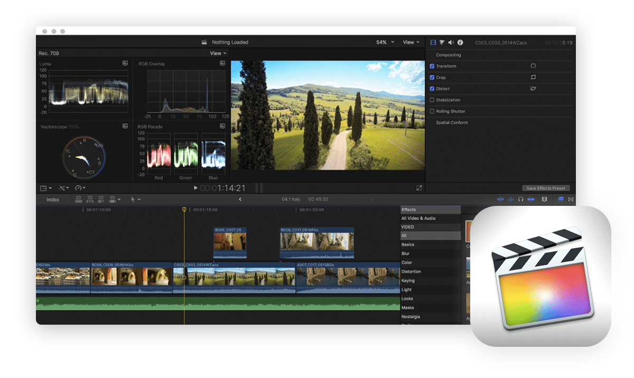634x378 pixels.
Task: Disable the Transform checkbox
Action: pyautogui.click(x=432, y=66)
